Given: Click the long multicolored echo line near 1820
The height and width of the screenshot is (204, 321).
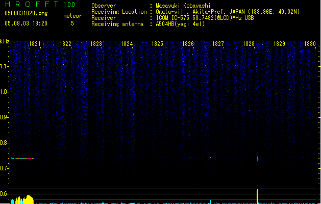Looking at the screenshot, I should (x=22, y=158).
